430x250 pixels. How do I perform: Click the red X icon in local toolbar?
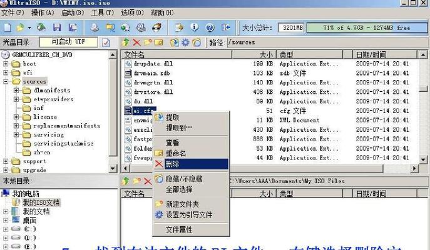(x=148, y=181)
